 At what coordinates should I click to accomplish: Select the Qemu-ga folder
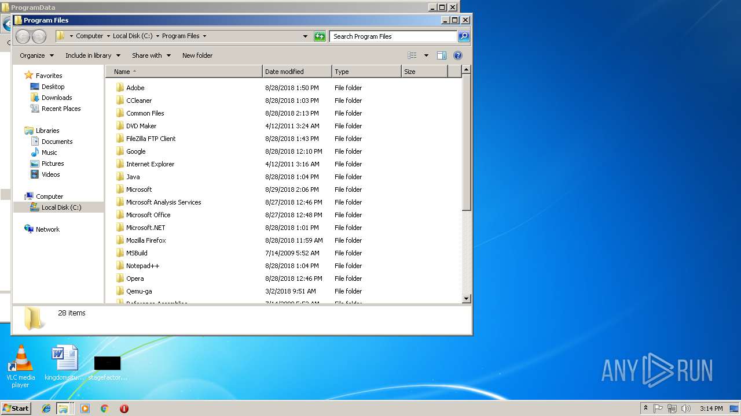139,291
